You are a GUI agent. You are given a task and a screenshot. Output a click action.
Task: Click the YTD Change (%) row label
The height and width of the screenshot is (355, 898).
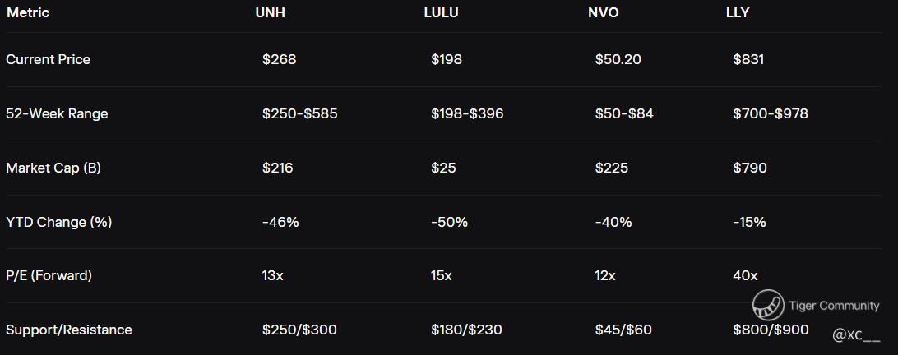pyautogui.click(x=59, y=222)
